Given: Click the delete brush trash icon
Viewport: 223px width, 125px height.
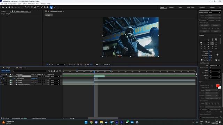Looking at the screenshot, I should coord(219,60).
